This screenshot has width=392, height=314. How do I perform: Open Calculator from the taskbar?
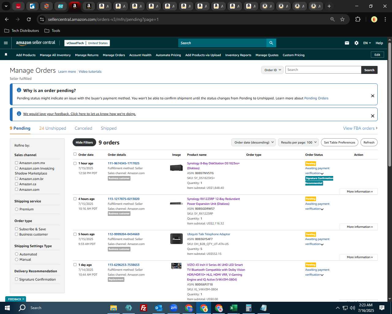click(248, 308)
